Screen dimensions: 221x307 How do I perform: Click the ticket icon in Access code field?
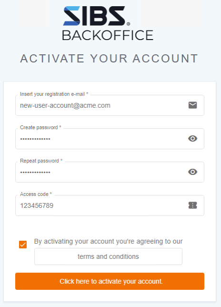click(x=192, y=205)
